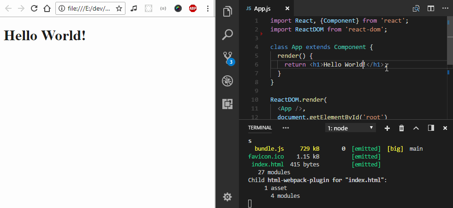This screenshot has height=208, width=453.
Task: Expand more panel views via ellipsis
Action: pyautogui.click(x=286, y=128)
